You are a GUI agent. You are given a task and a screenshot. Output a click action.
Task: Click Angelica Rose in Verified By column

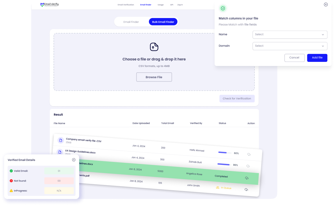(x=194, y=174)
